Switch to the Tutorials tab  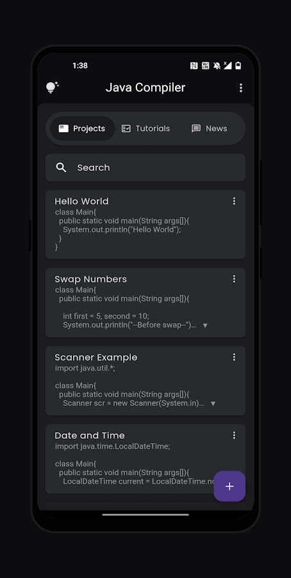(x=145, y=128)
